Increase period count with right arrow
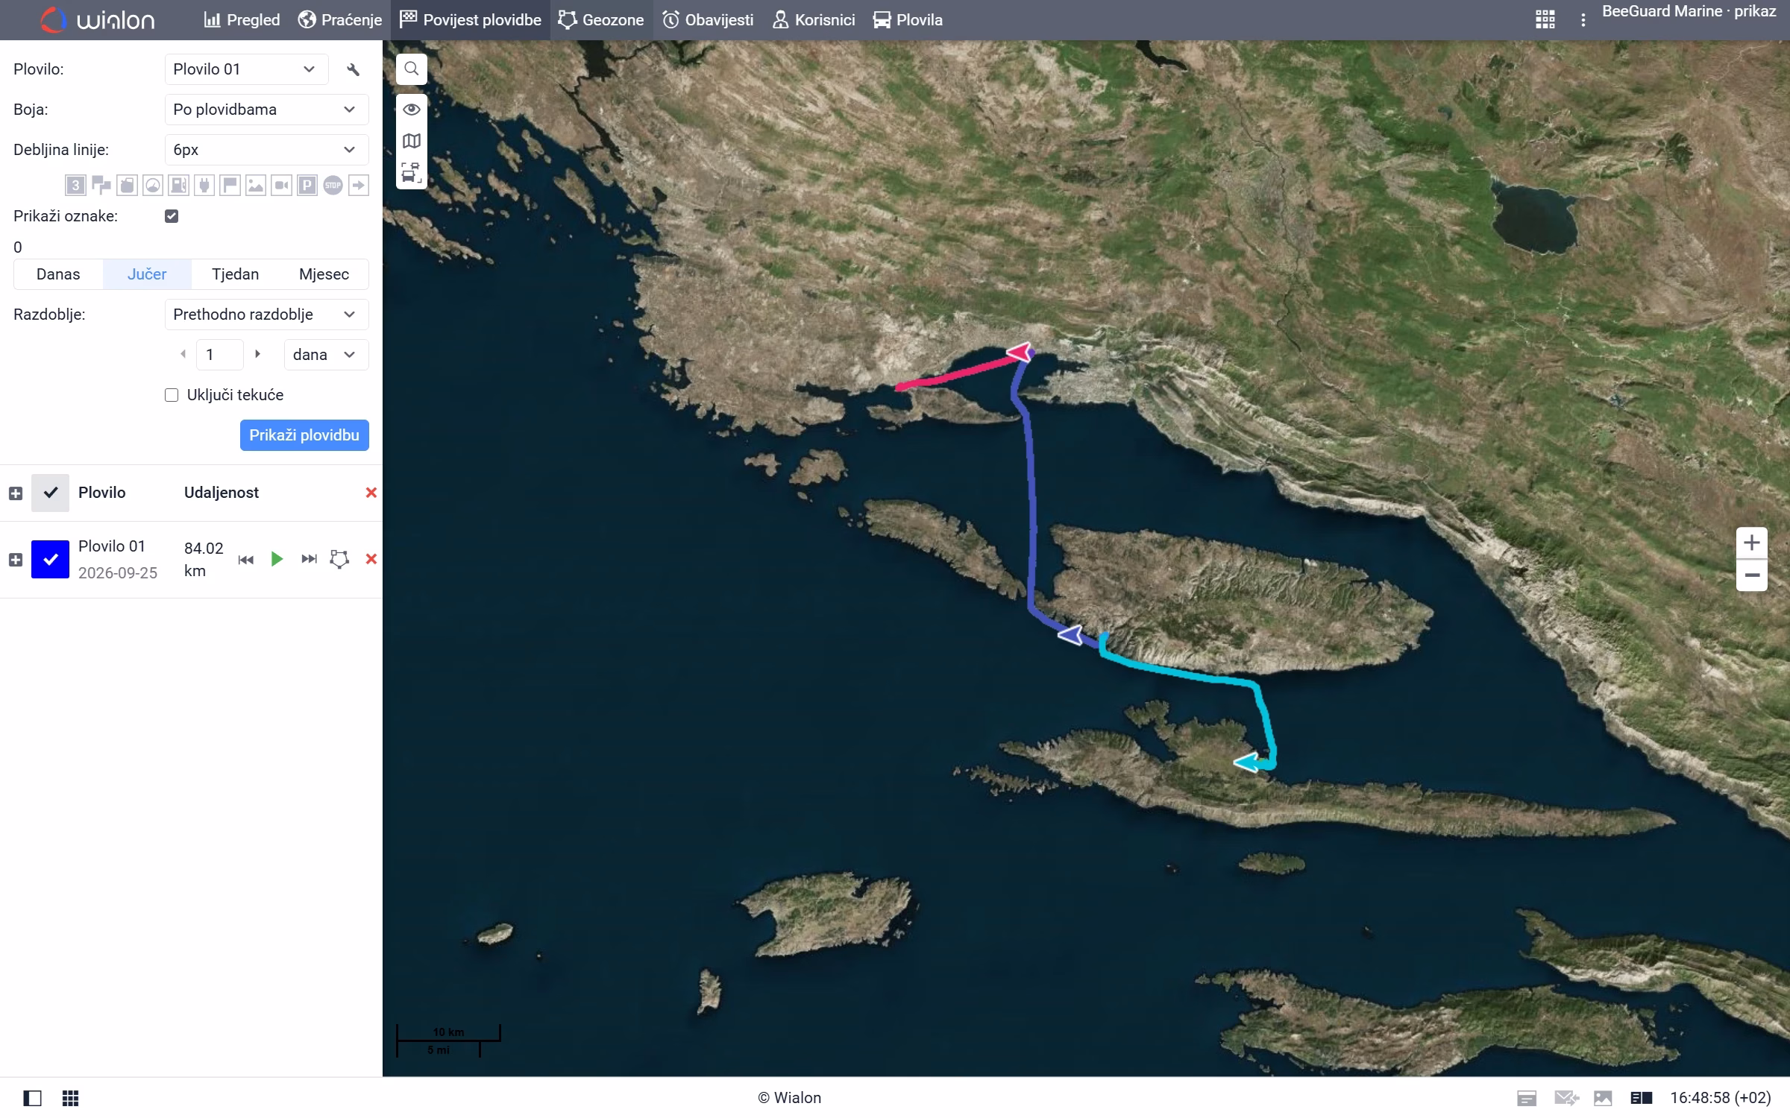 tap(258, 354)
